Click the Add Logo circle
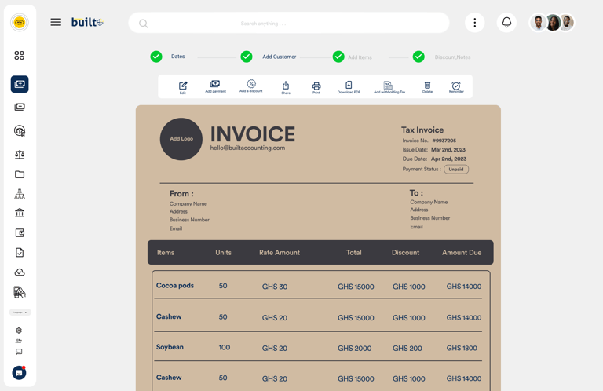This screenshot has height=391, width=603. (x=181, y=139)
